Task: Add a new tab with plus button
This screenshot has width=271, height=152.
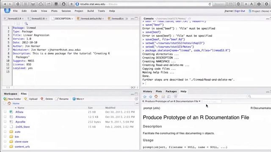Action: (71, 4)
